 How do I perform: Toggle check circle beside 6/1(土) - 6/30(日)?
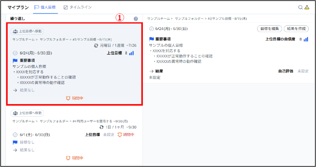(15, 135)
